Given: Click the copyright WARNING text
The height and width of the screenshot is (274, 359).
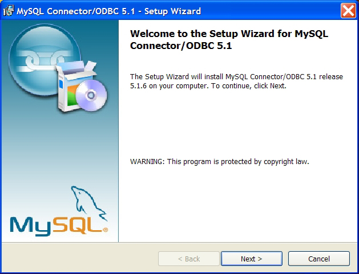Looking at the screenshot, I should coord(220,162).
